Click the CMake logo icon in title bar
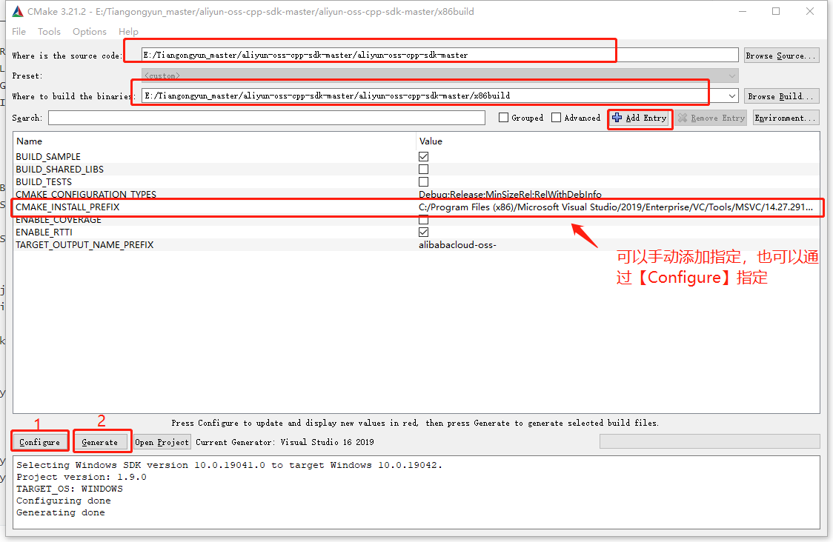This screenshot has width=833, height=542. [18, 11]
